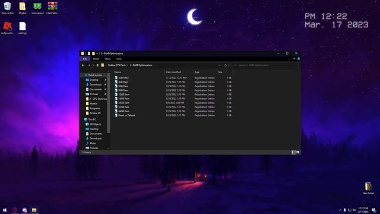This screenshot has width=380, height=214.
Task: Switch to details view layout
Action: 293,152
